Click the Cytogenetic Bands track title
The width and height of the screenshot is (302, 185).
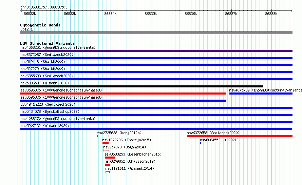(x=40, y=25)
